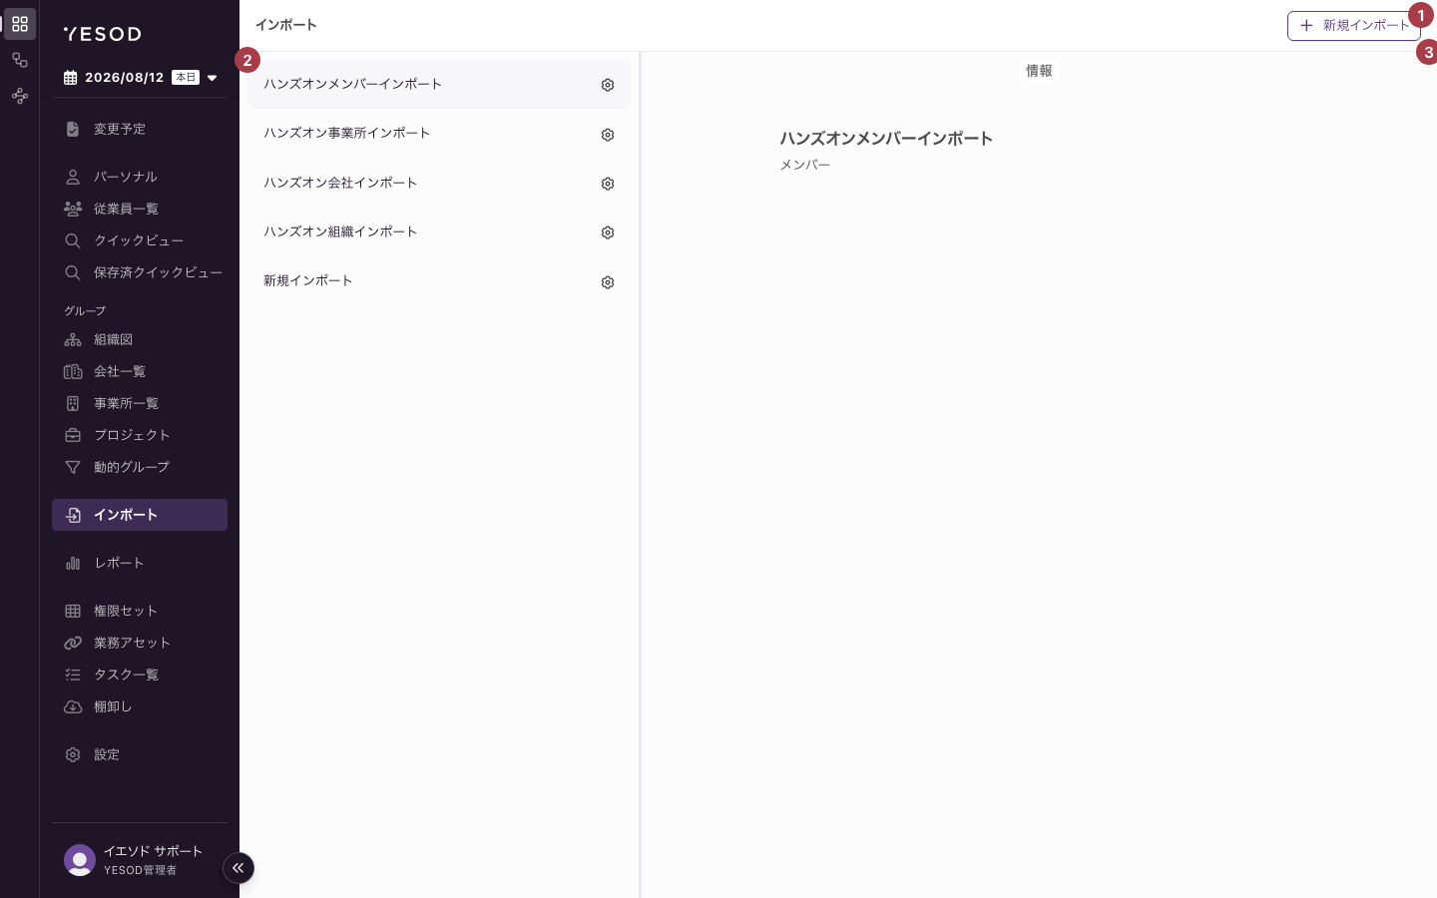
Task: Open 保存済クイックビュー
Action: [140, 272]
